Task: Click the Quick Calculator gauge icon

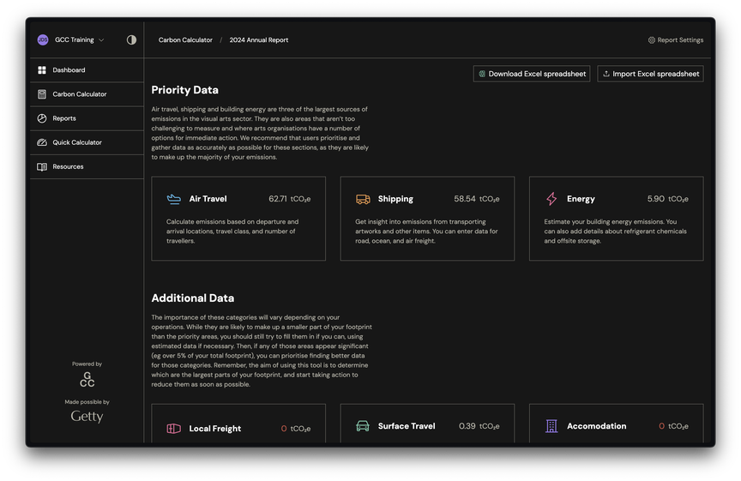Action: coord(42,142)
